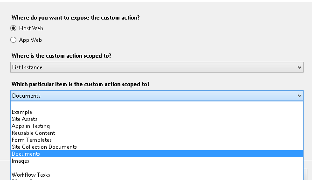Image resolution: width=312 pixels, height=180 pixels.
Task: Pick Example from the list
Action: (157, 112)
